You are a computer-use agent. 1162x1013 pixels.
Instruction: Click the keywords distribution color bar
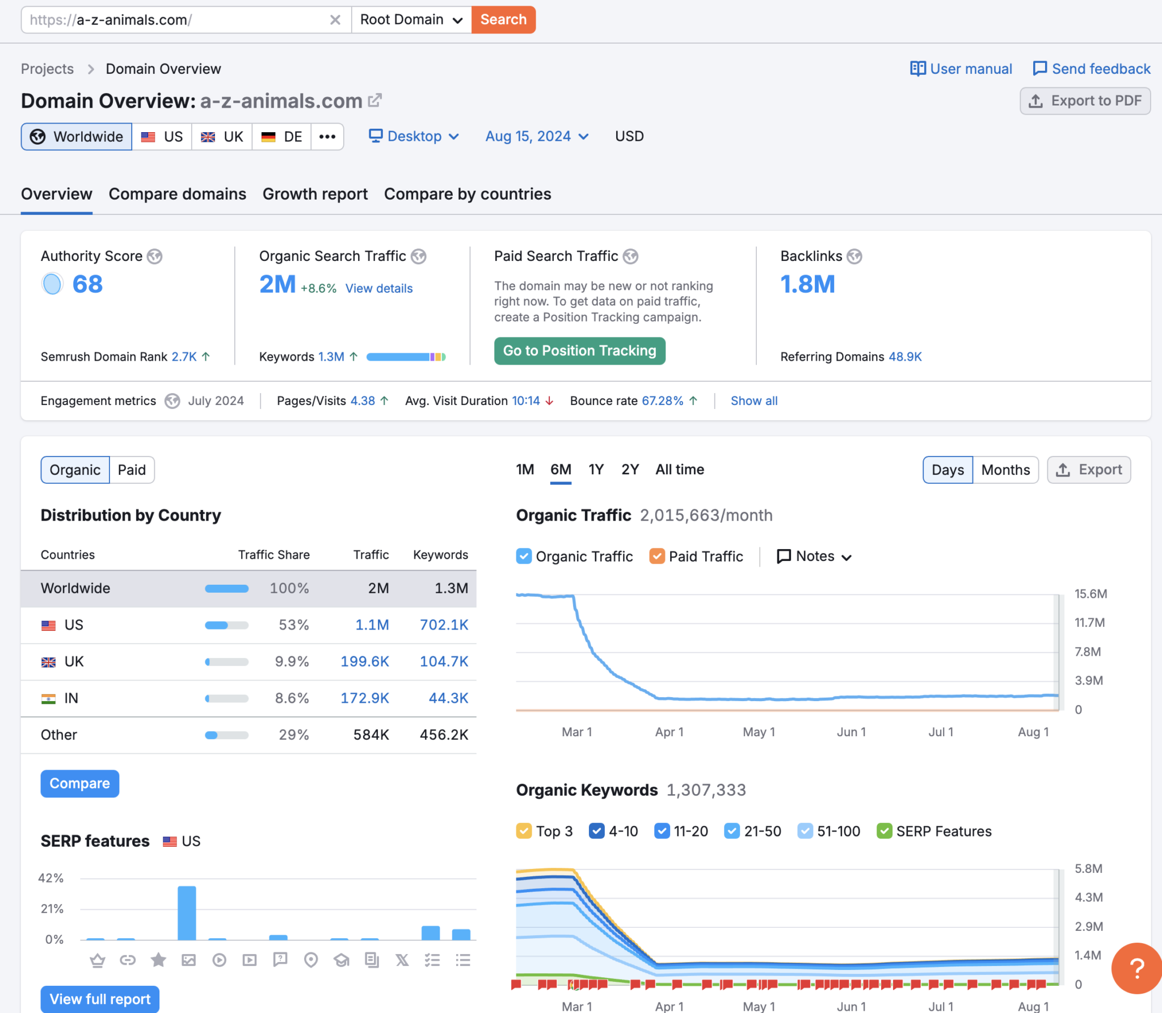click(406, 357)
